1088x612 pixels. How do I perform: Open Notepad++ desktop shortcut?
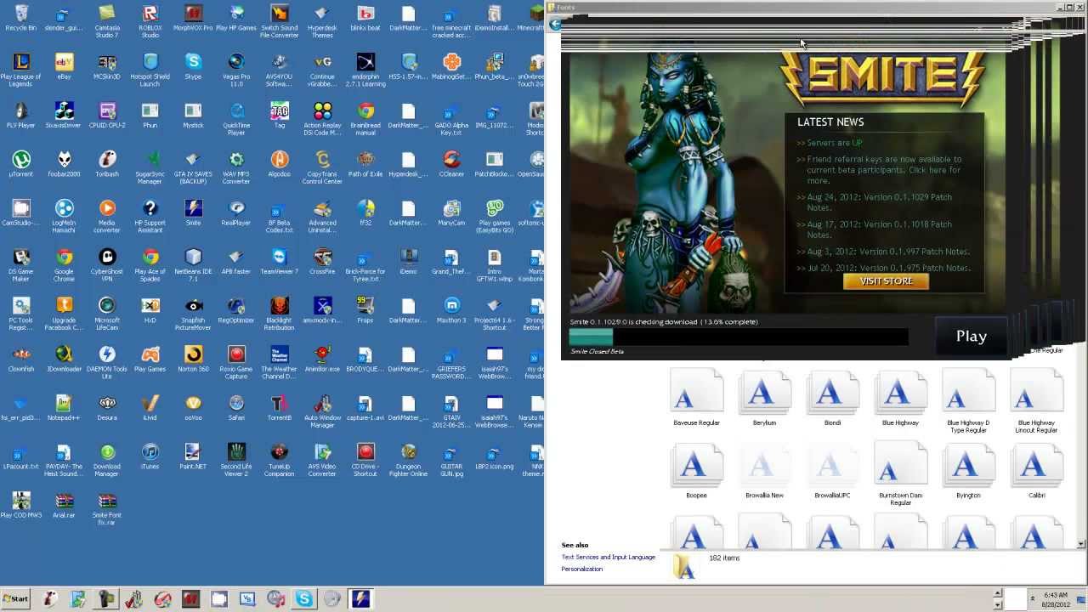click(64, 408)
